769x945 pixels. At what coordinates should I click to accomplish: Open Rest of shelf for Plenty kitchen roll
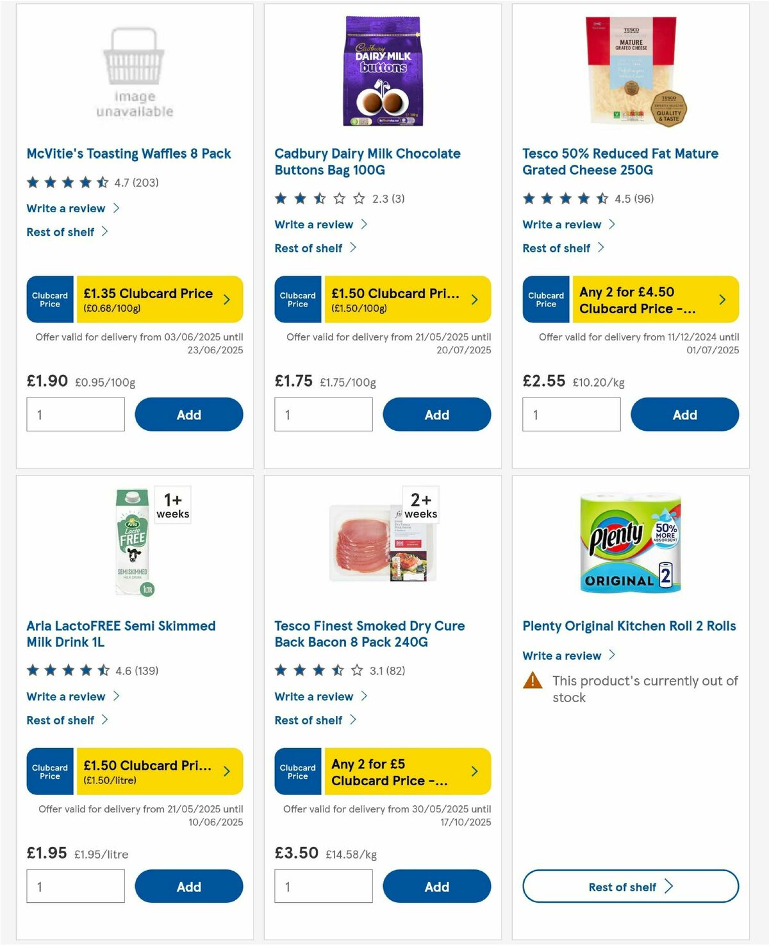pos(629,886)
